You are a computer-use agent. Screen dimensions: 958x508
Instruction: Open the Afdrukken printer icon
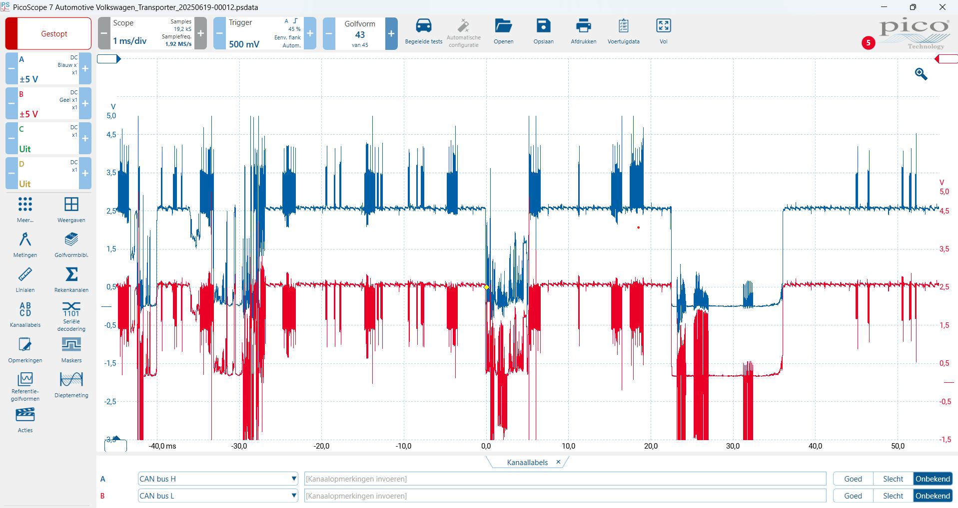tap(583, 26)
